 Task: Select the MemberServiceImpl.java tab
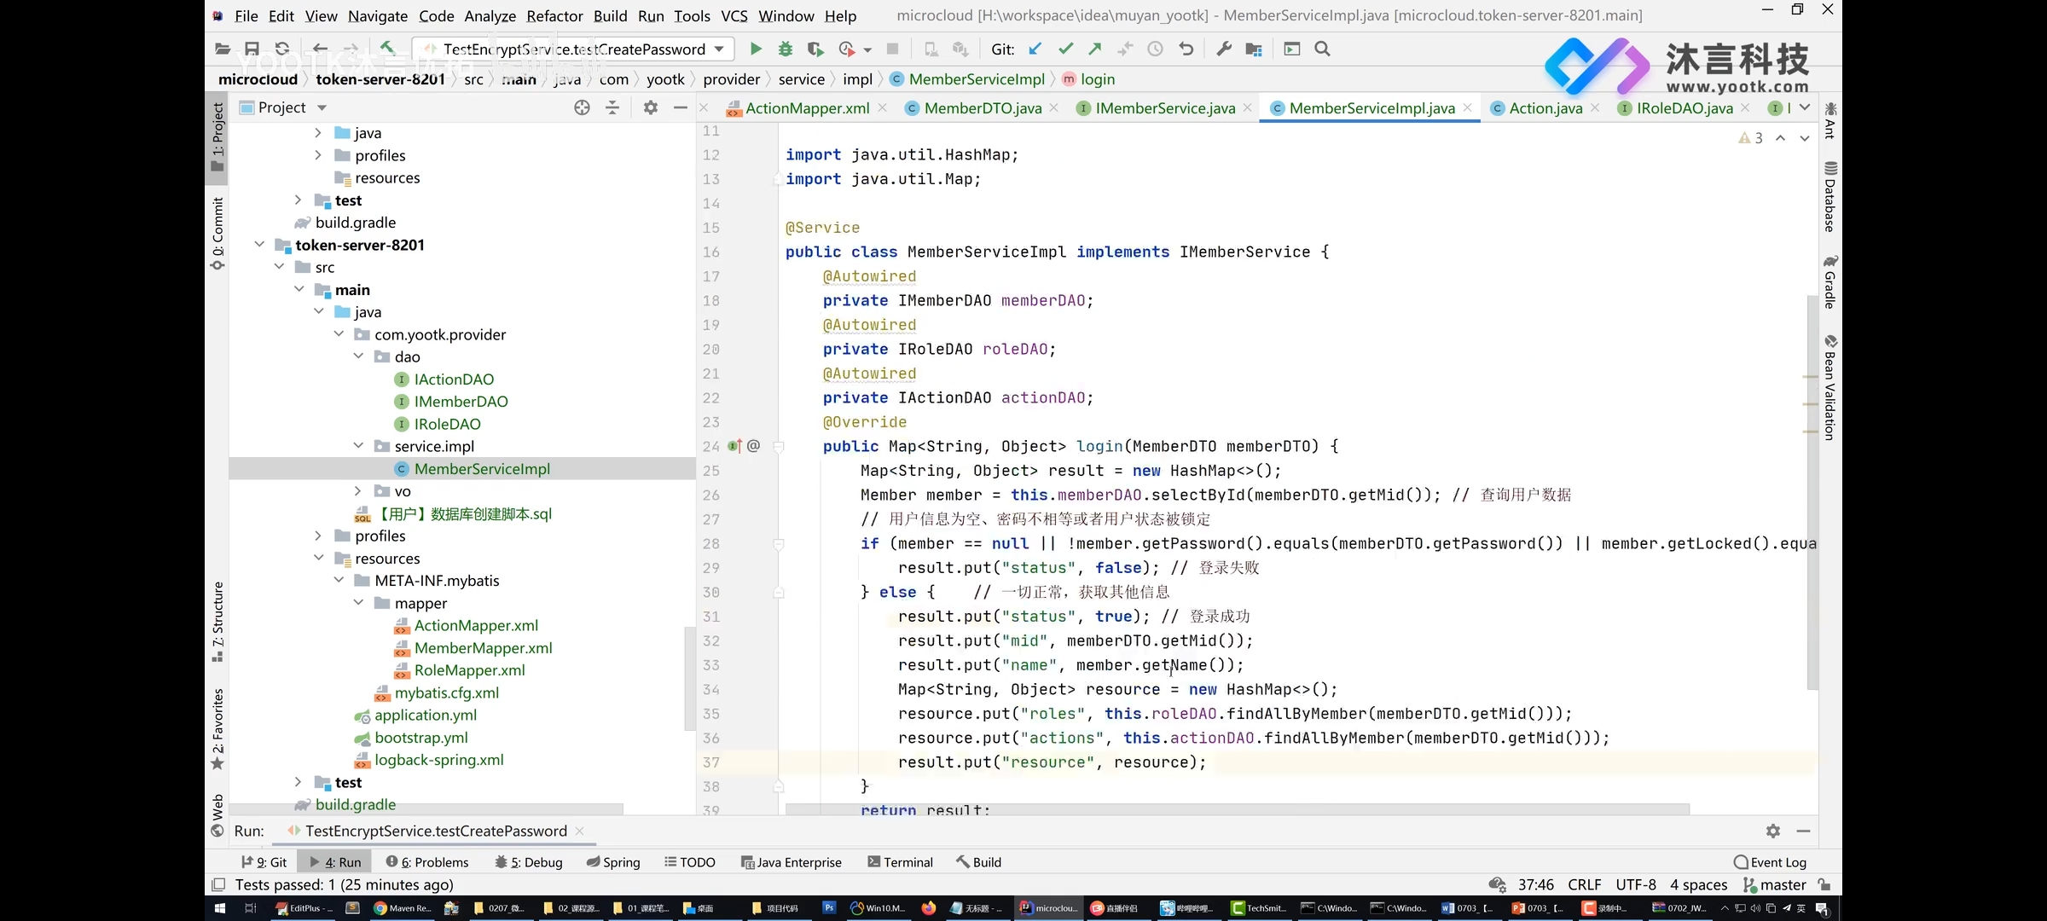coord(1372,107)
